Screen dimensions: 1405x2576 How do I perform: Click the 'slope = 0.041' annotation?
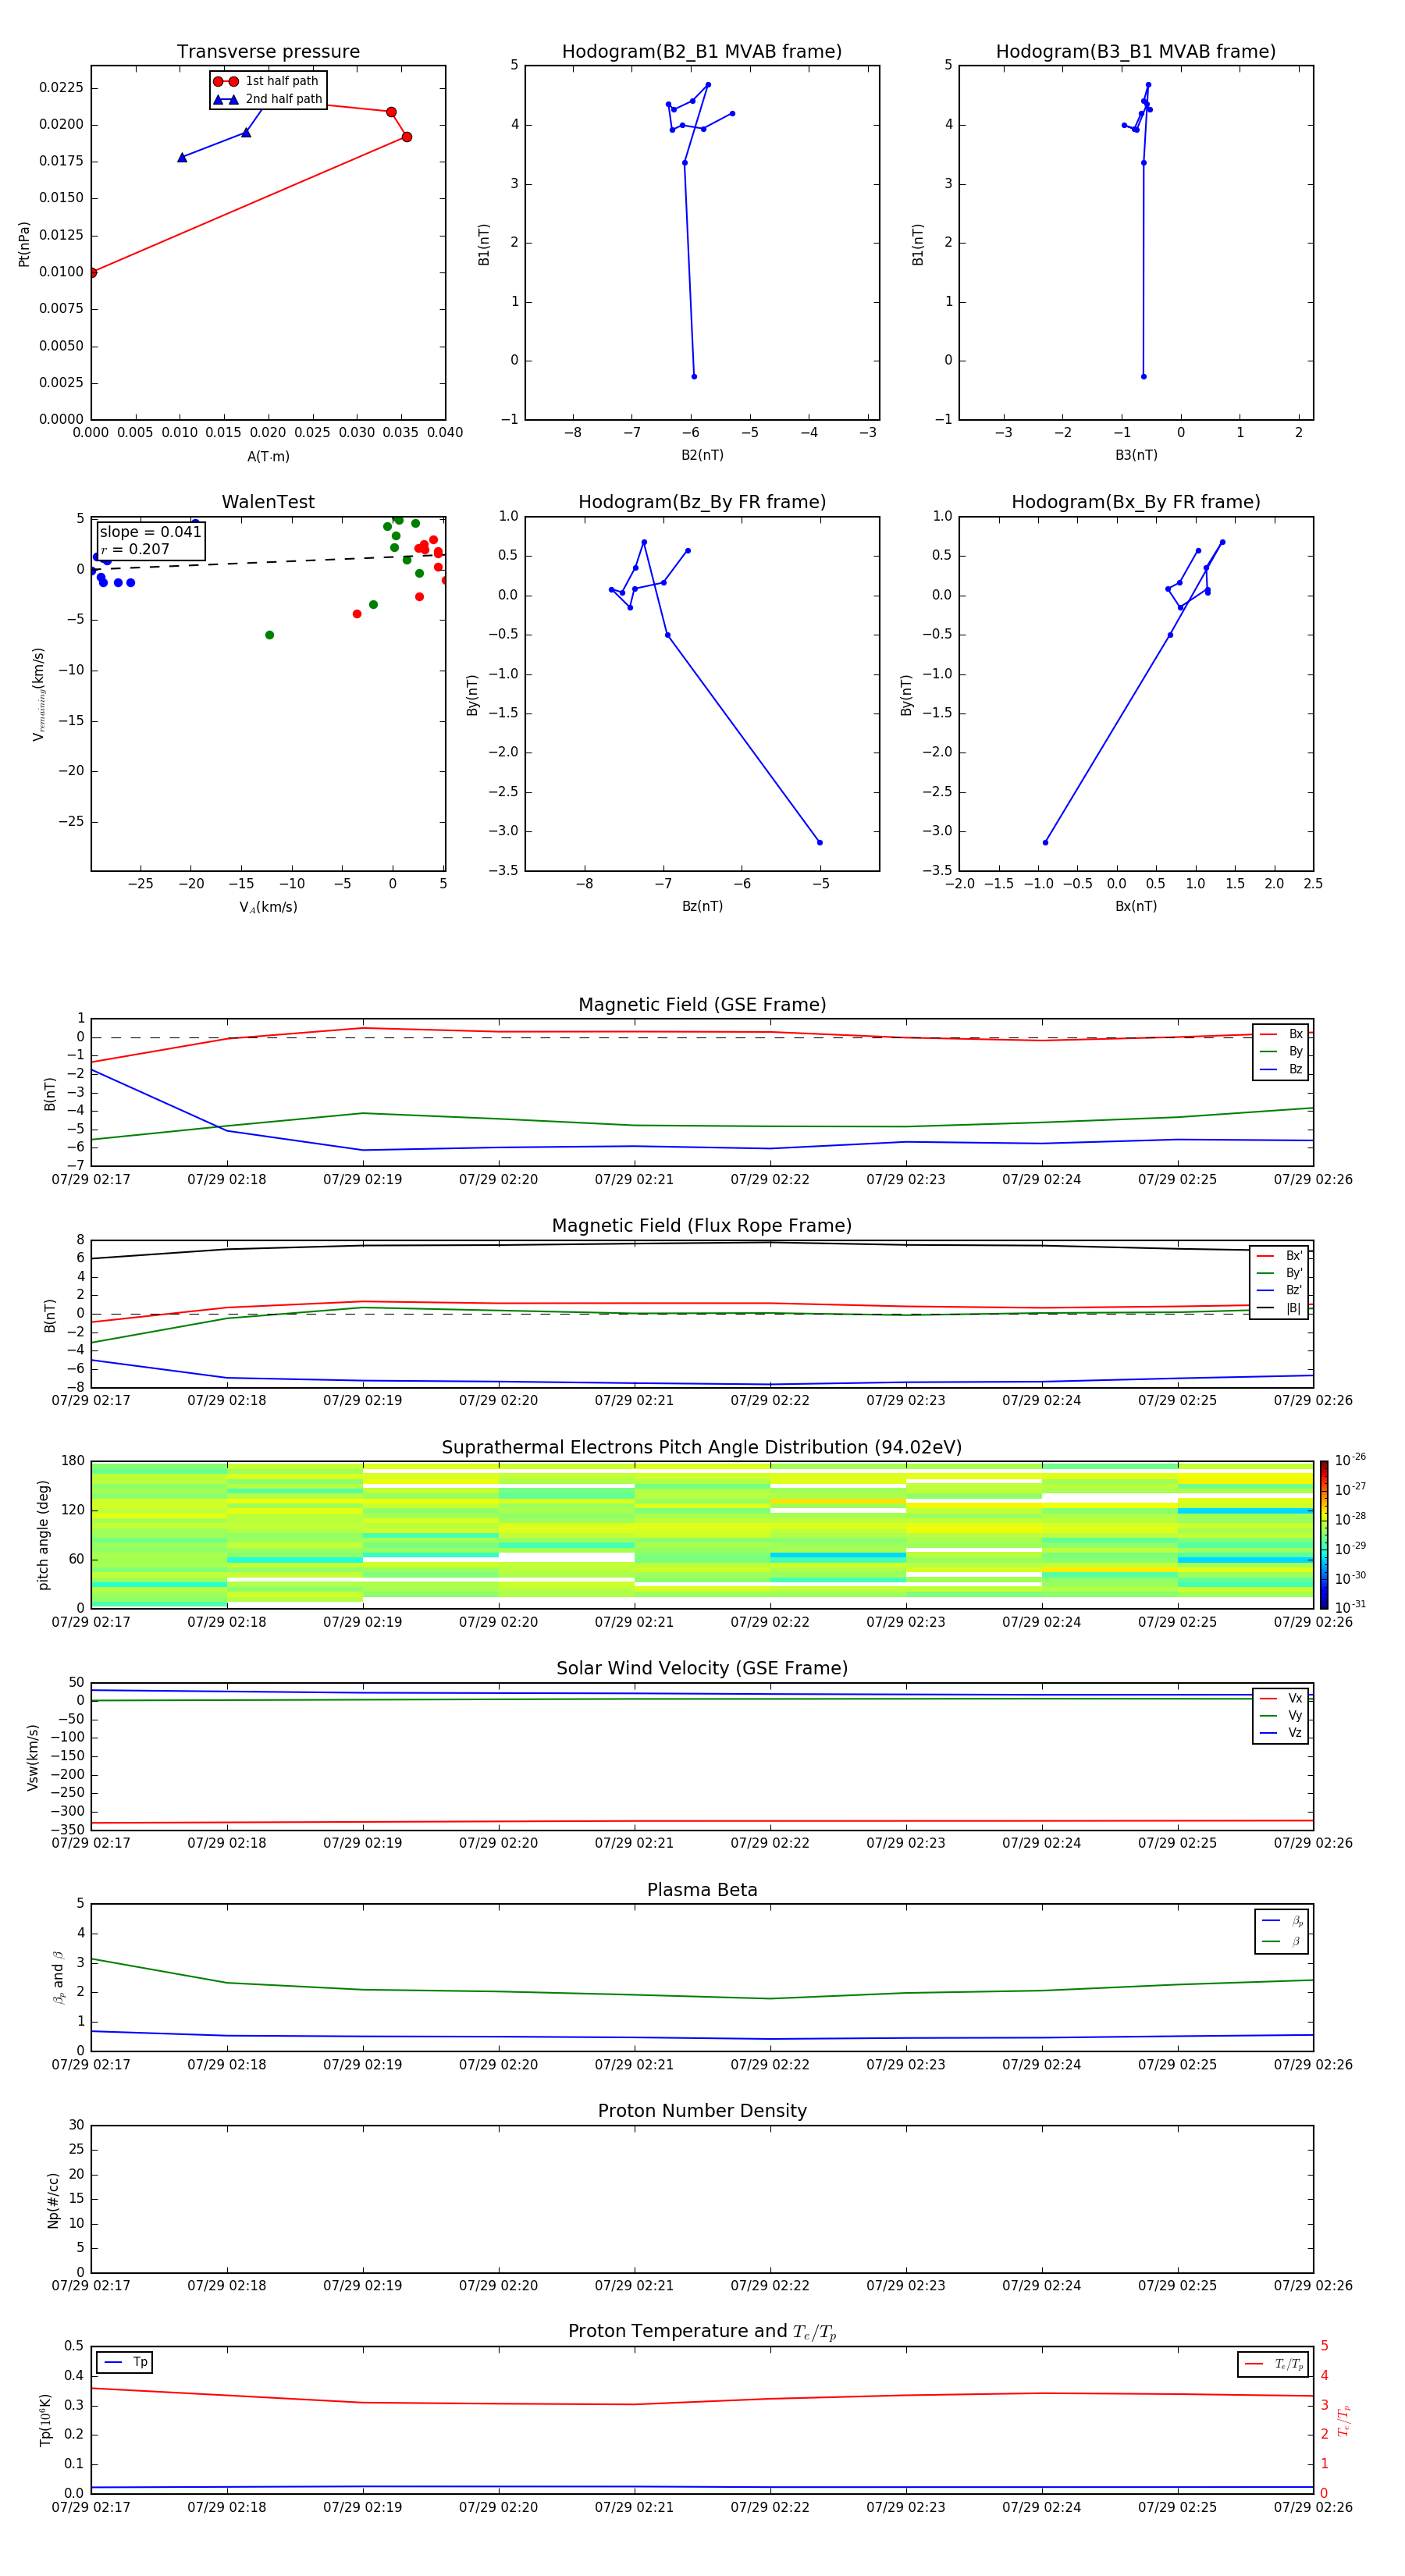point(150,532)
